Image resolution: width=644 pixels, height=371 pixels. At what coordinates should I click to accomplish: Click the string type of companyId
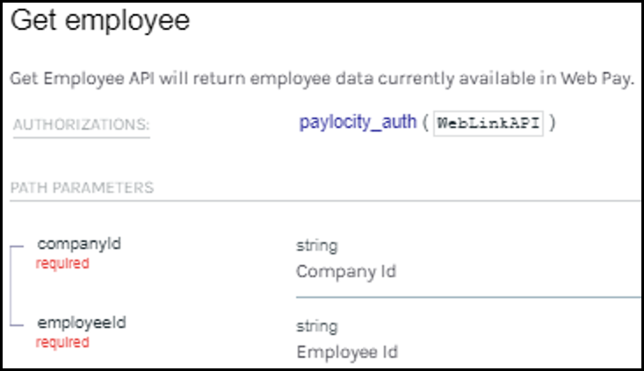(x=317, y=246)
